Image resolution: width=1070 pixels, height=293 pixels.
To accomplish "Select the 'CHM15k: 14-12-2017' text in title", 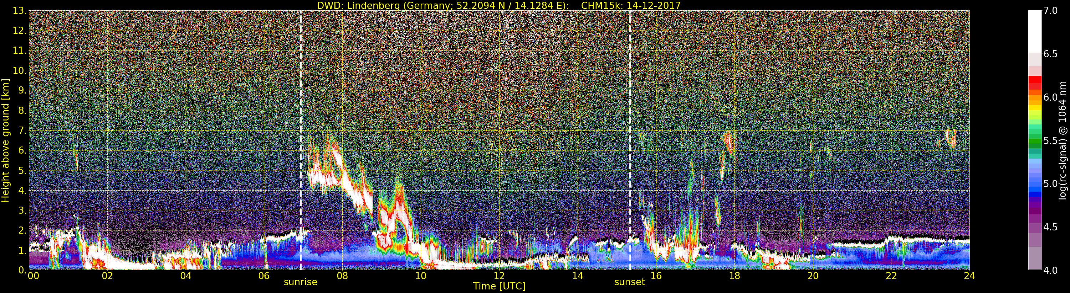I will (x=631, y=5).
